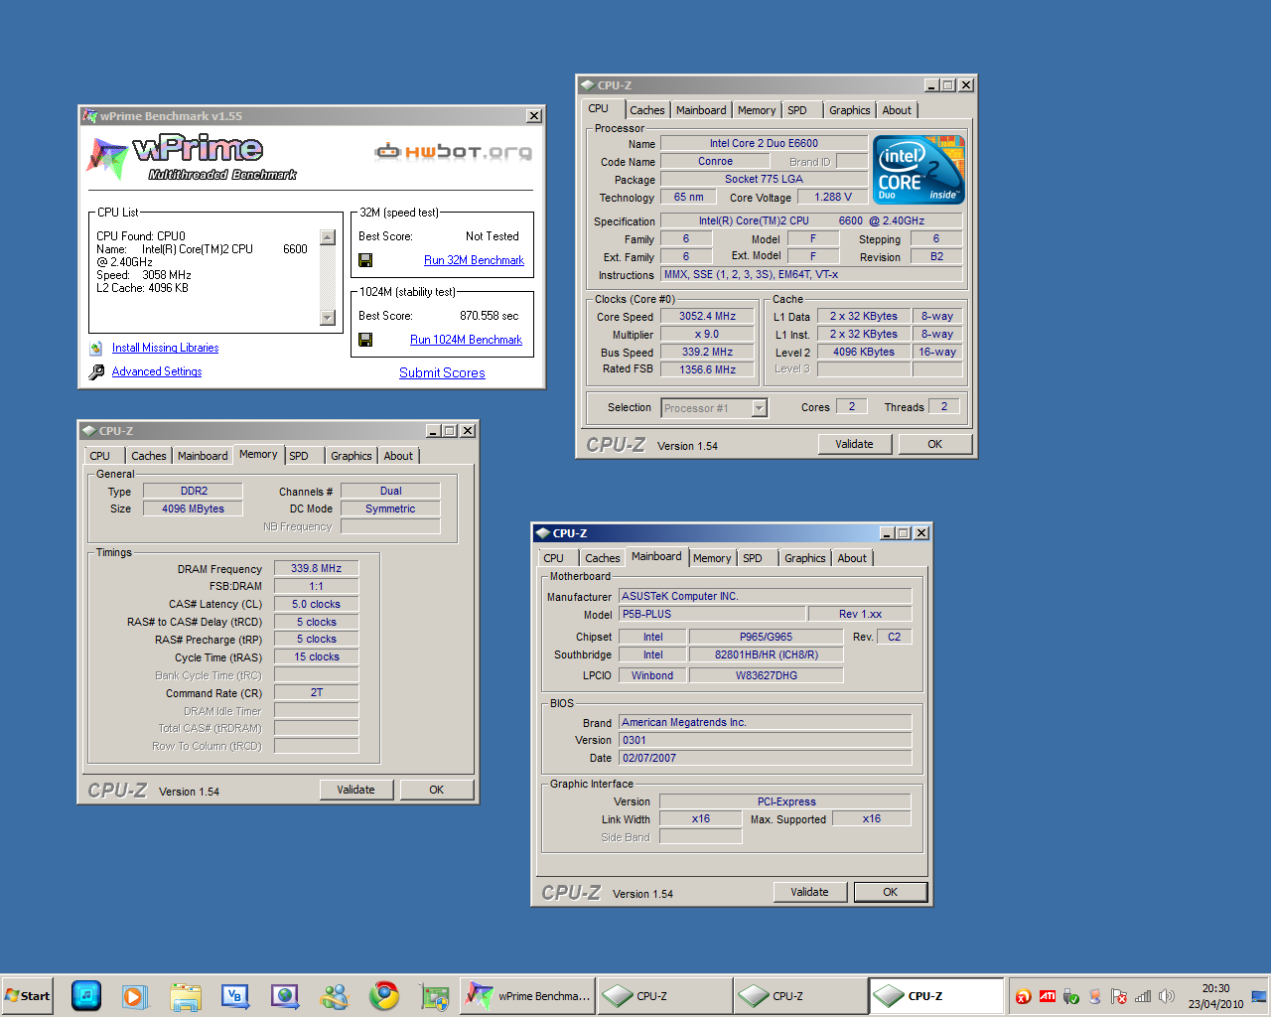Image resolution: width=1271 pixels, height=1017 pixels.
Task: Click the Run 32M Benchmark link
Action: (x=474, y=260)
